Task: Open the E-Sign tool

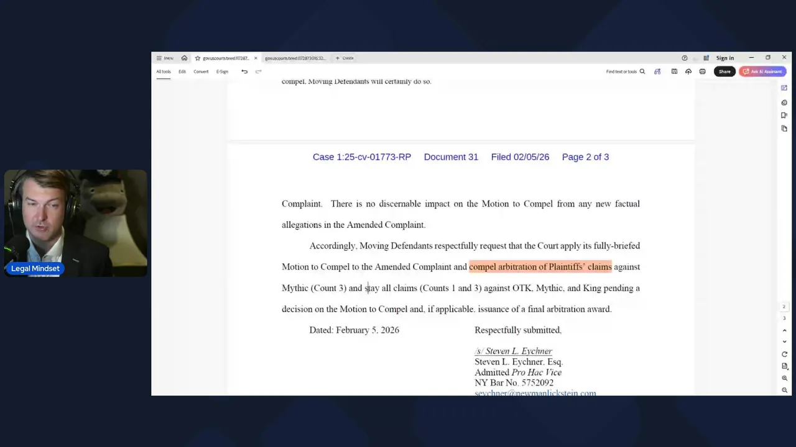Action: pos(222,71)
